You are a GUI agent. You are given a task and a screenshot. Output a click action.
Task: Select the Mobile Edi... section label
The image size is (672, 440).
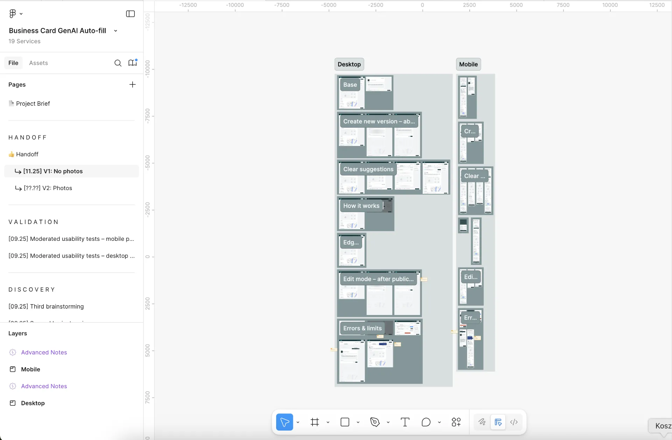point(471,277)
